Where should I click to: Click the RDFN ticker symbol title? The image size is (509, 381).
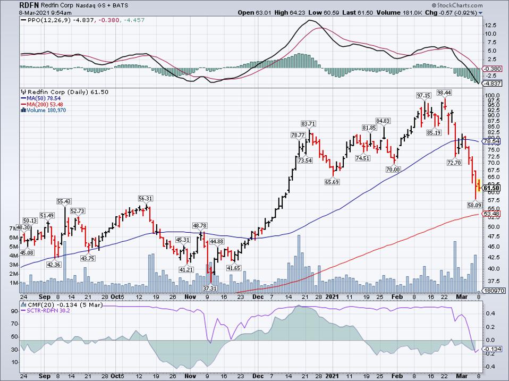(29, 5)
